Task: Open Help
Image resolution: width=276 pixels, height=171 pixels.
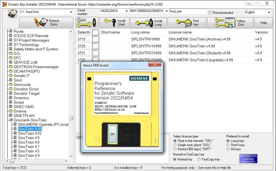Action: 263,22
